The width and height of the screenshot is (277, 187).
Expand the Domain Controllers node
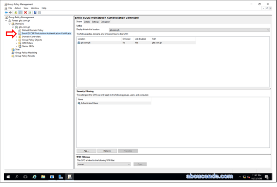point(16,37)
